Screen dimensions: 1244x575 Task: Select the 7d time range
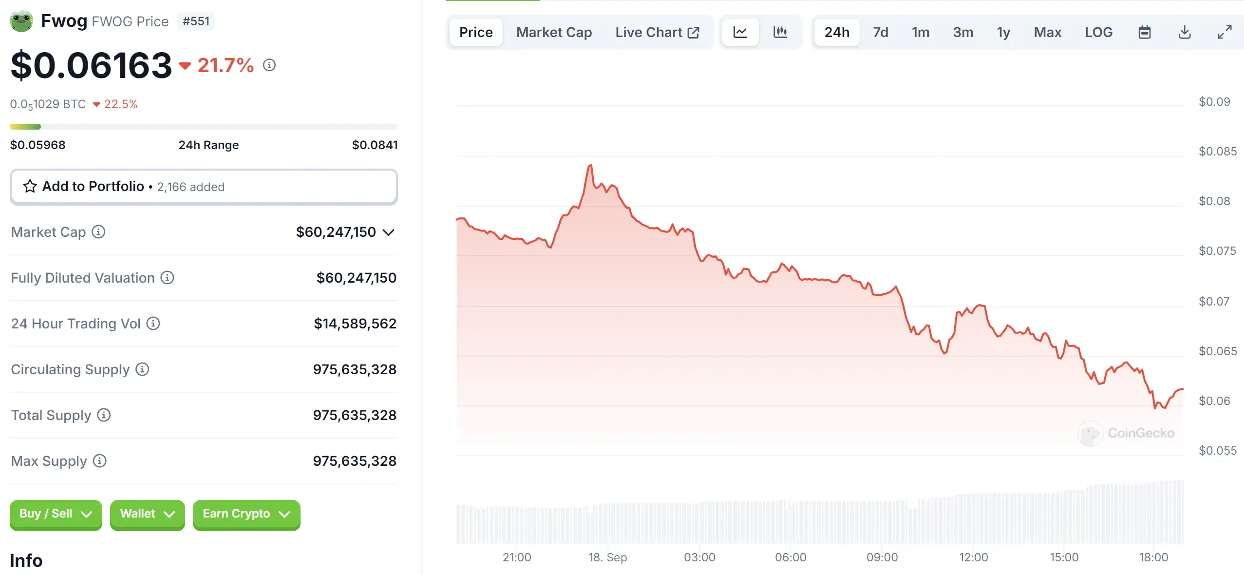(880, 32)
